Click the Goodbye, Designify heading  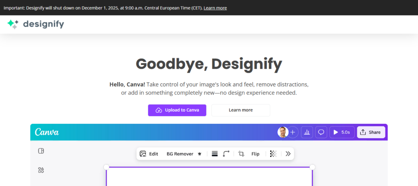(209, 65)
